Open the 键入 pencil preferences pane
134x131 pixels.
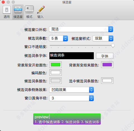[41, 12]
